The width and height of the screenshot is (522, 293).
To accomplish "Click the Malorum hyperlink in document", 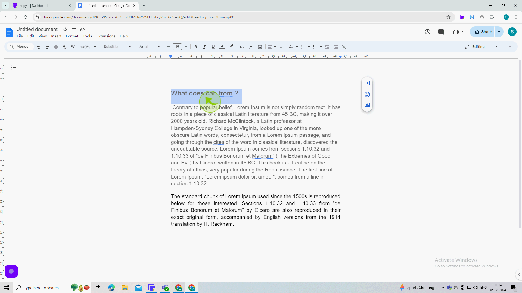I will pyautogui.click(x=262, y=156).
